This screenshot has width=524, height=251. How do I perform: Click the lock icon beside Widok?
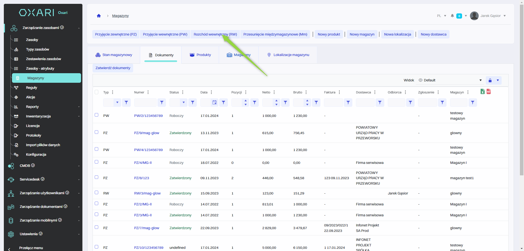[490, 80]
